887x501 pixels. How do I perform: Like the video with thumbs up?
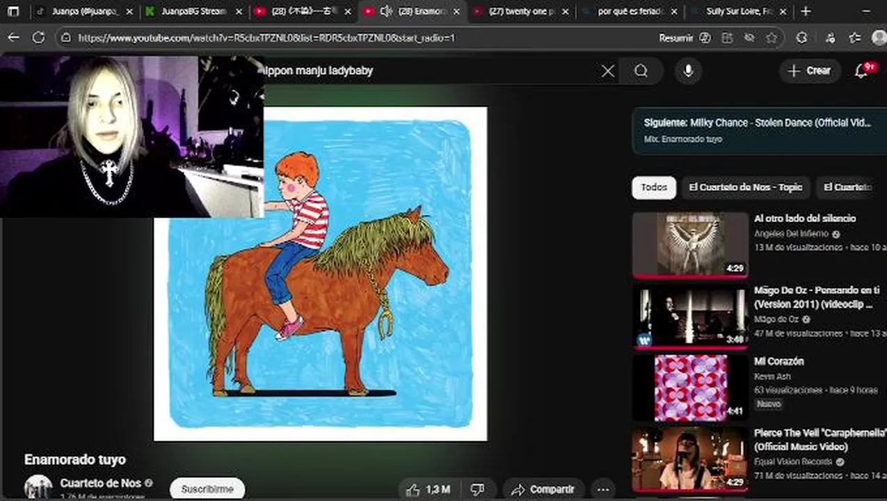(428, 490)
